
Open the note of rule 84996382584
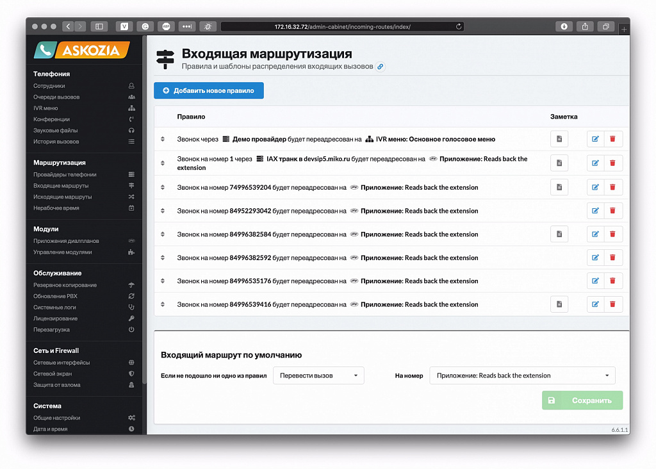point(559,234)
